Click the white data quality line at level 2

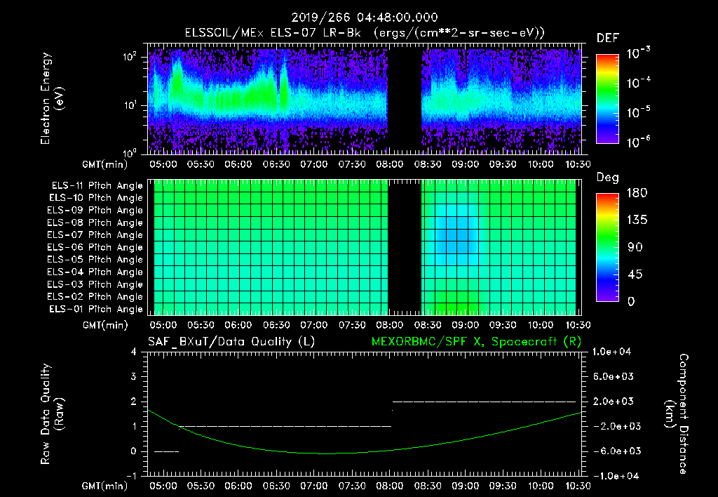click(484, 402)
